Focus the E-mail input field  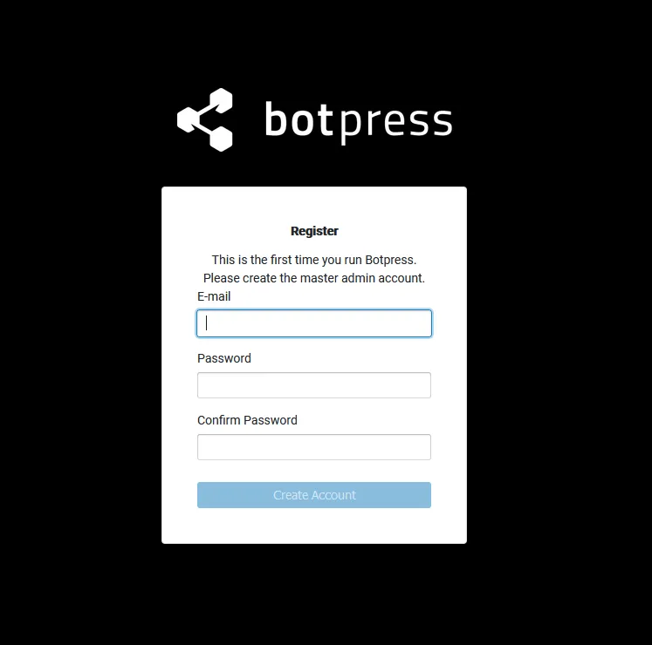click(x=314, y=323)
